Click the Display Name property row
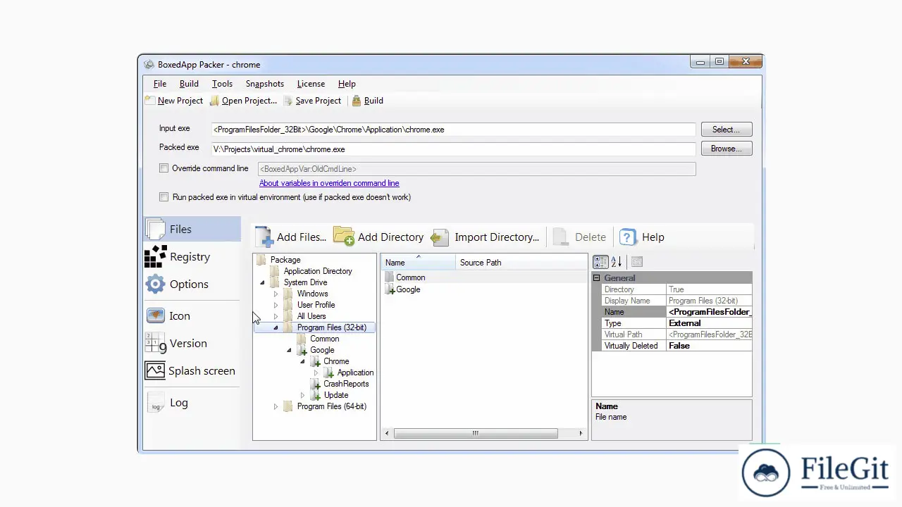The width and height of the screenshot is (902, 507). click(677, 301)
